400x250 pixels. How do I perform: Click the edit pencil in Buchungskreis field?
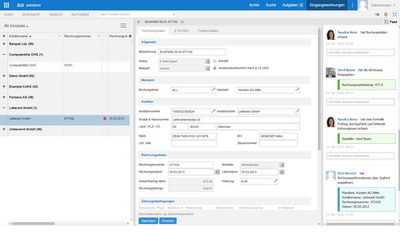pos(213,89)
